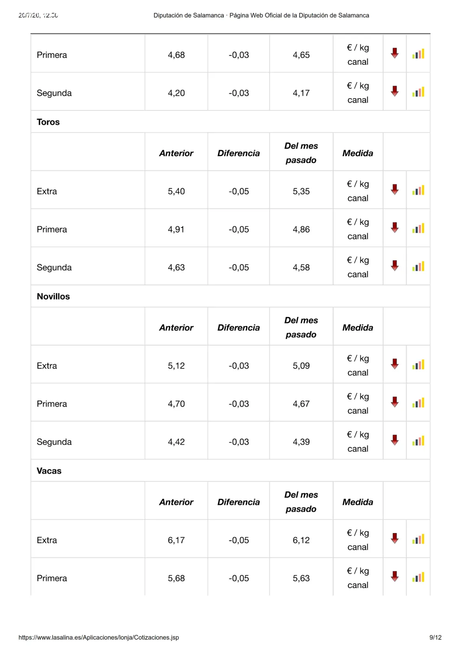Click the Cotizaciones.jsp URL in the footer
Image resolution: width=460 pixels, height=652 pixels.
pos(98,637)
